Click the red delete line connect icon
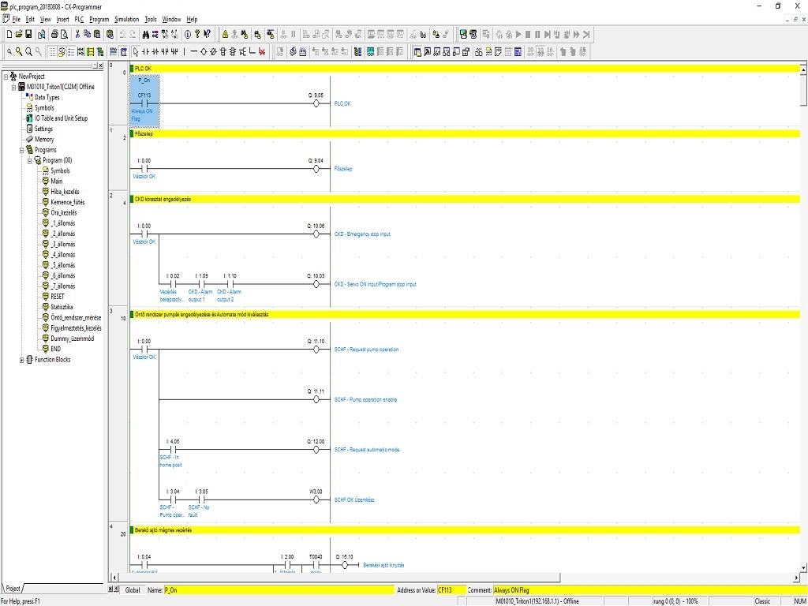Image resolution: width=808 pixels, height=606 pixels. (262, 51)
